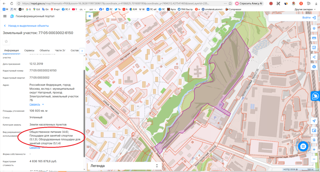Zoom in on the map
The image size is (320, 172).
[314, 150]
